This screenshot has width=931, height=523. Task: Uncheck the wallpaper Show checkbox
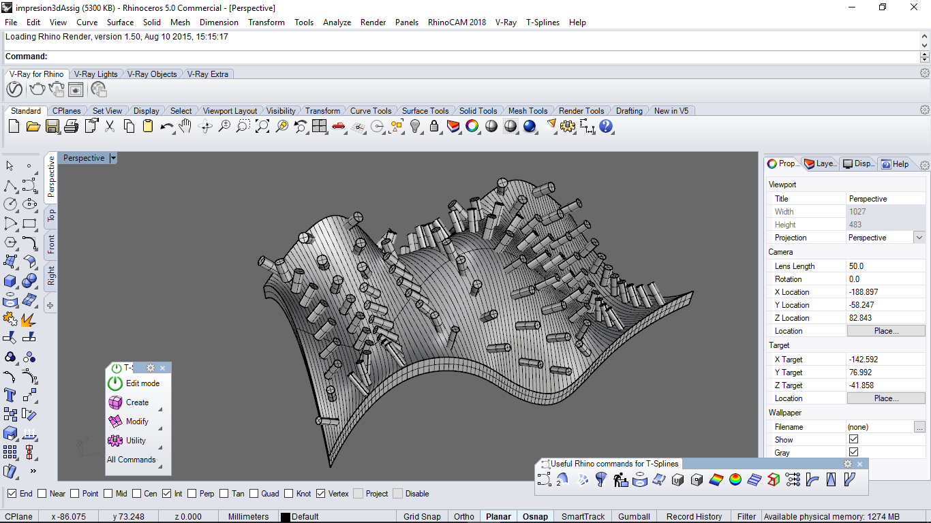pos(853,440)
